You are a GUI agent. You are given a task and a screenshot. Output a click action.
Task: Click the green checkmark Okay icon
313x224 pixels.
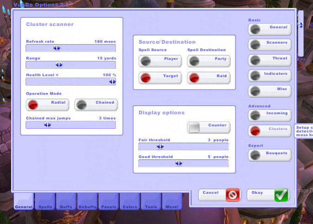click(x=281, y=195)
